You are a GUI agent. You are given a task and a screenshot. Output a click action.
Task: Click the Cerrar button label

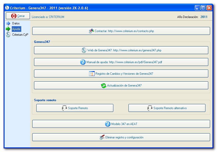pyautogui.click(x=21, y=16)
